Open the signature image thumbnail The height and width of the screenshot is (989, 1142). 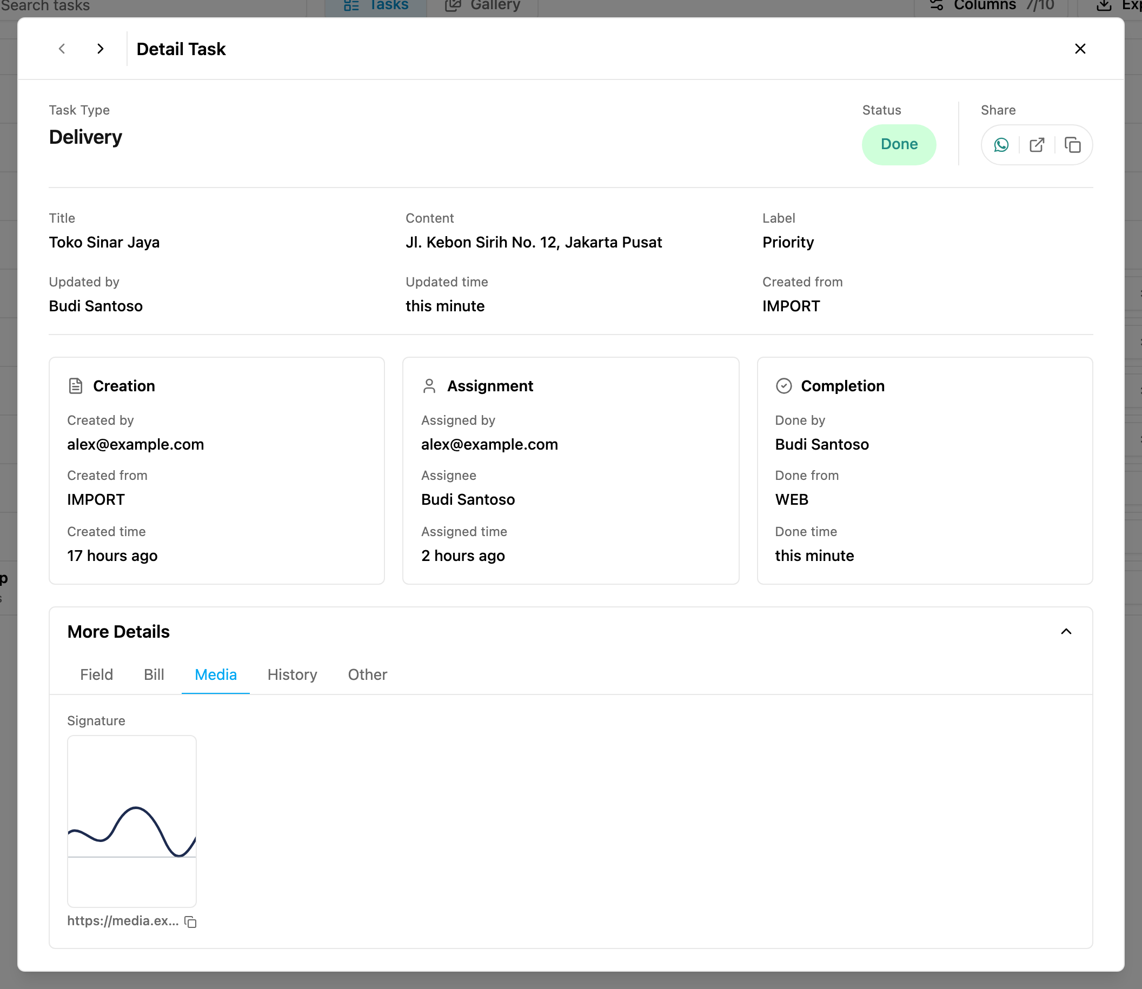132,821
